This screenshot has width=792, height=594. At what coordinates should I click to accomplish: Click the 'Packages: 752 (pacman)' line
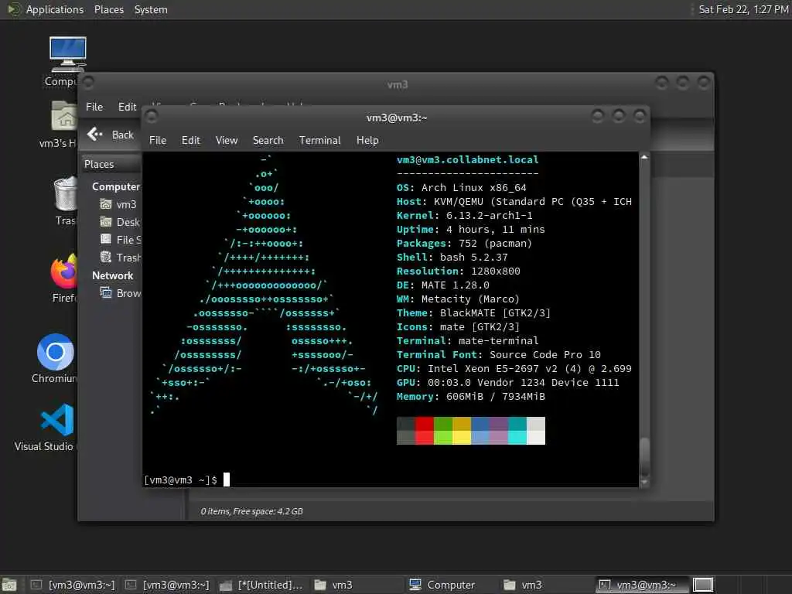(x=464, y=244)
